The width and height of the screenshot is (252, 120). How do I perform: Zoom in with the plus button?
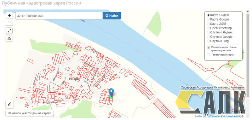coord(9,15)
